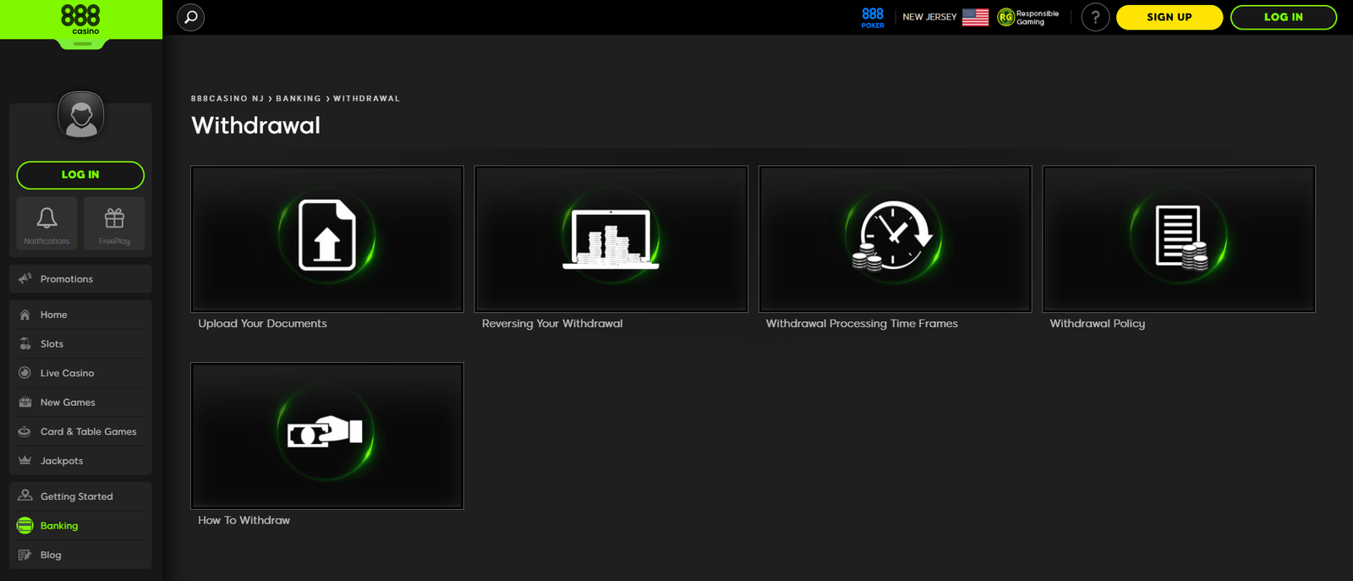Click the Live Casino chip icon
This screenshot has height=581, width=1353.
[25, 373]
